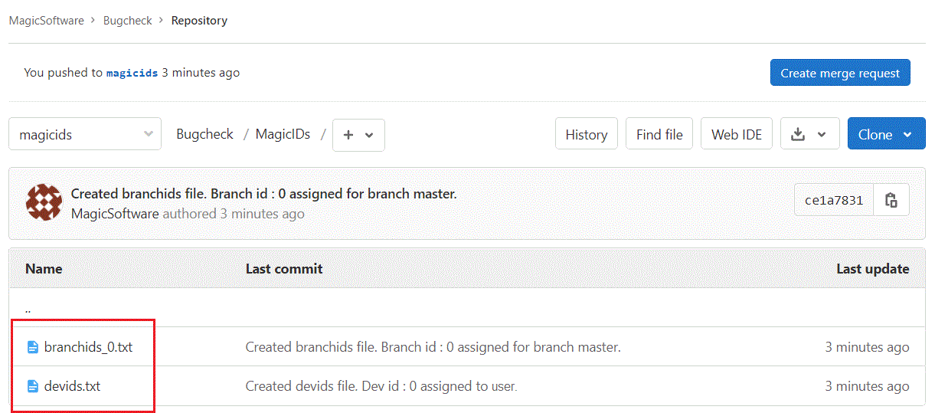Click the branchids_0.txt file icon
Screen dimensions: 935x413
tap(33, 347)
